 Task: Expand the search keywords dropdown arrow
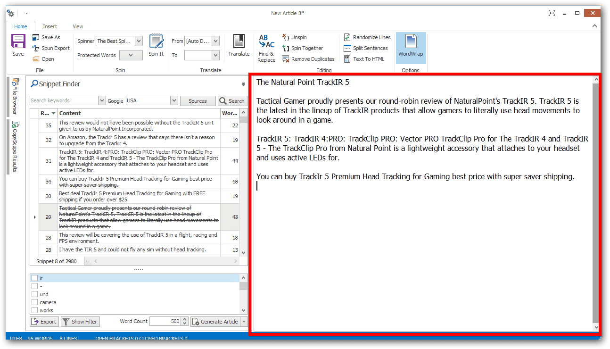coord(102,100)
